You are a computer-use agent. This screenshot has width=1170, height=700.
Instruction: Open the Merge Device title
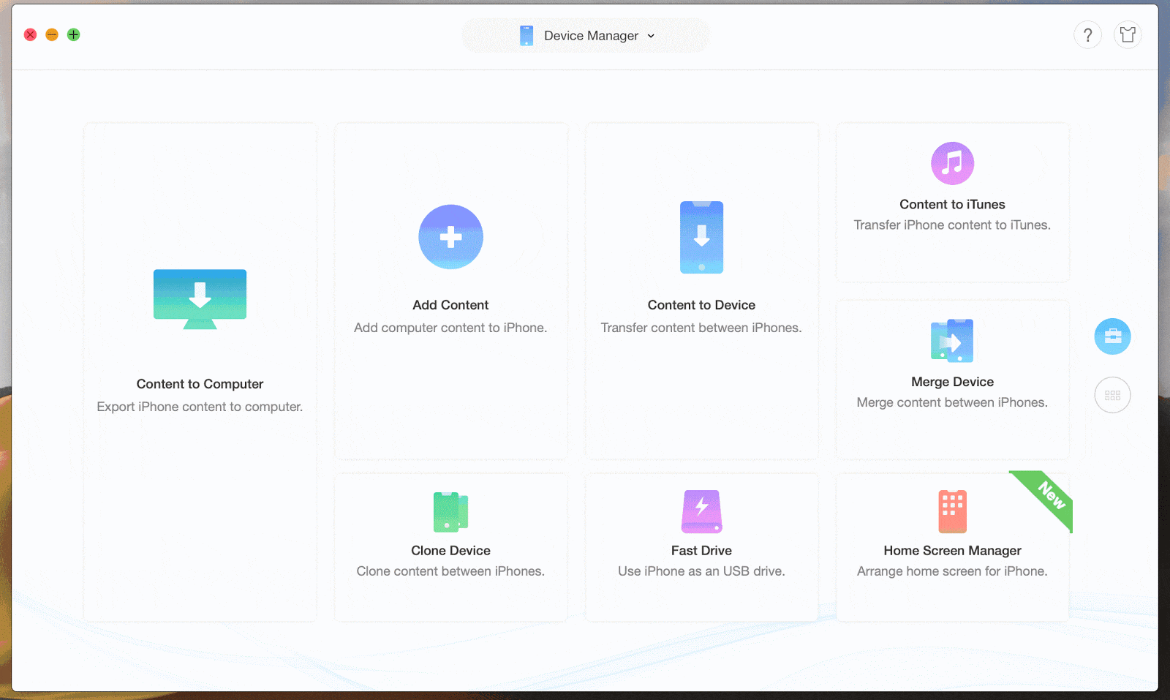coord(952,382)
